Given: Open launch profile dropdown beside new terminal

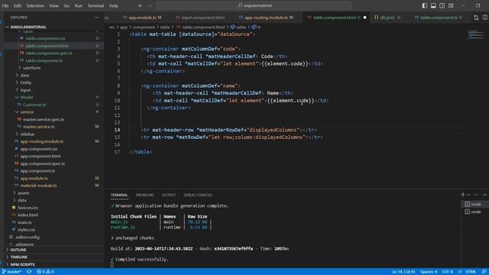Looking at the screenshot, I should 468,195.
